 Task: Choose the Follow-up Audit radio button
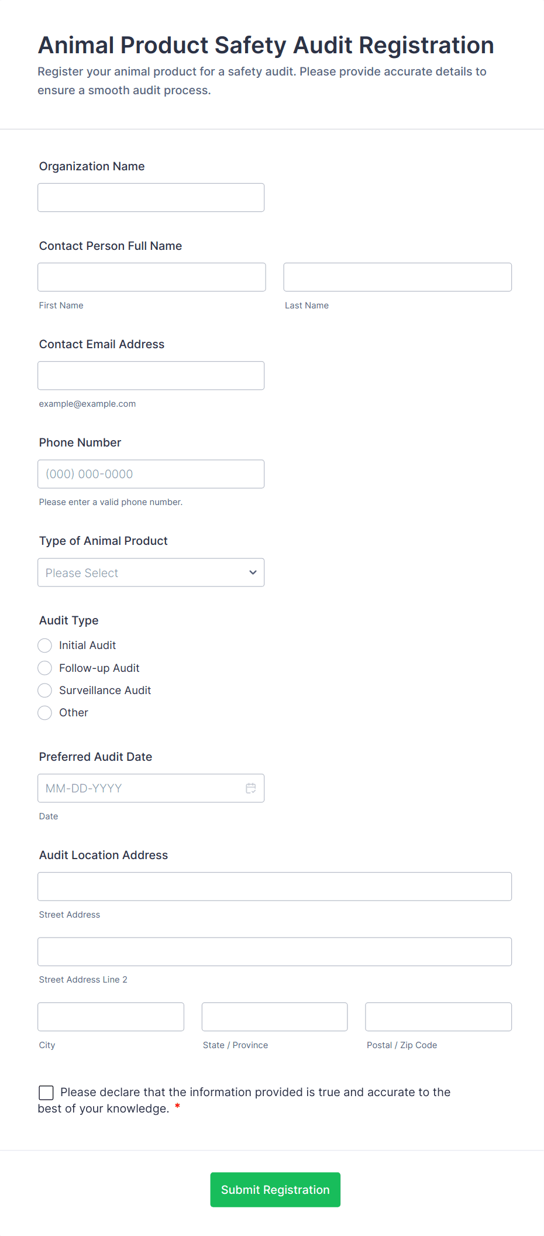click(x=45, y=668)
